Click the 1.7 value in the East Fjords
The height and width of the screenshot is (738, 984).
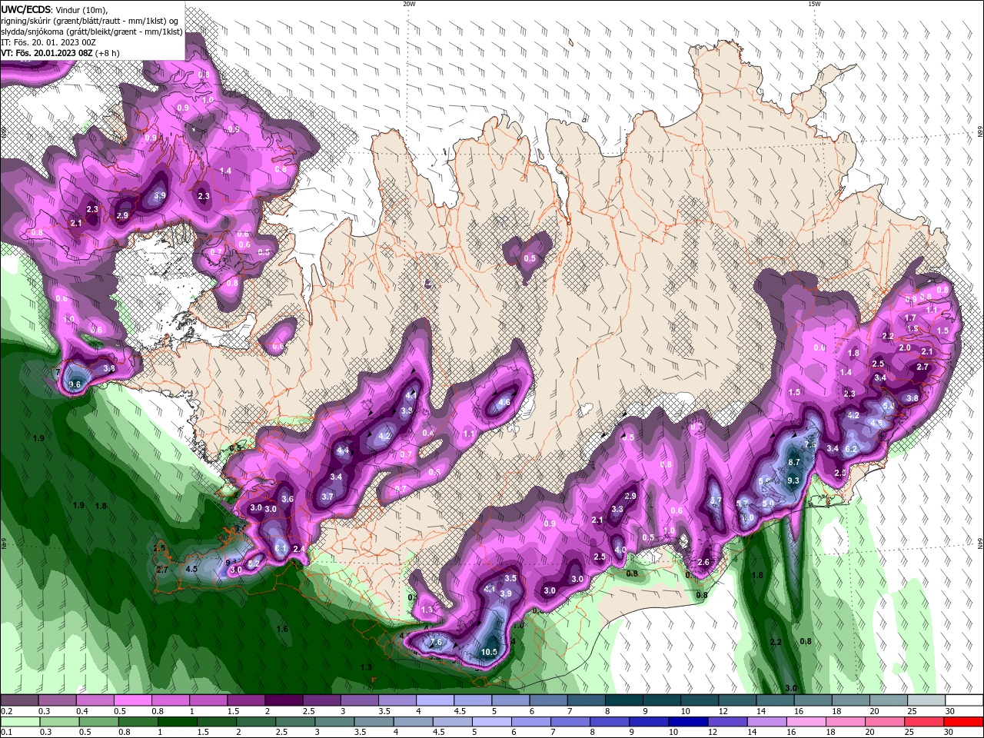pos(910,317)
